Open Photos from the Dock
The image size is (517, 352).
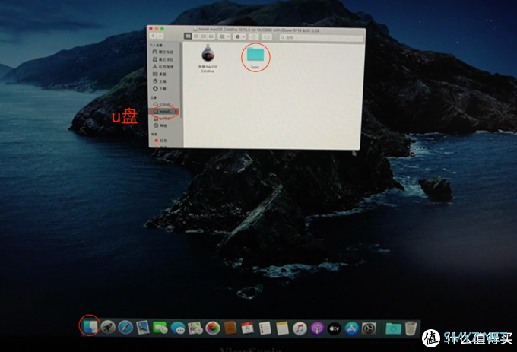213,328
